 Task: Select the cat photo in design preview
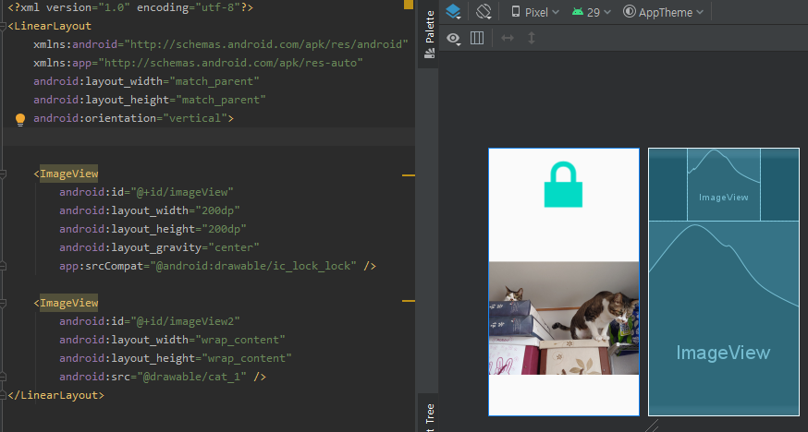point(564,318)
